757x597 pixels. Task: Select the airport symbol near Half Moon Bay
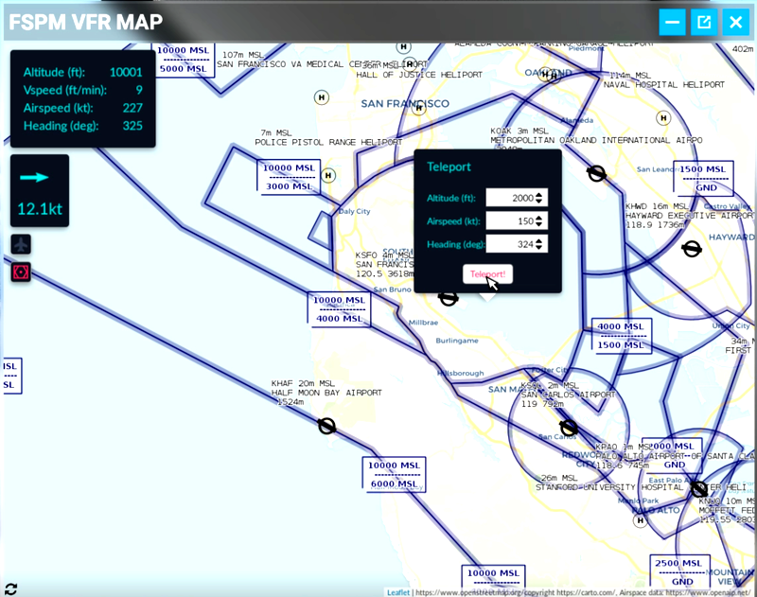click(326, 427)
